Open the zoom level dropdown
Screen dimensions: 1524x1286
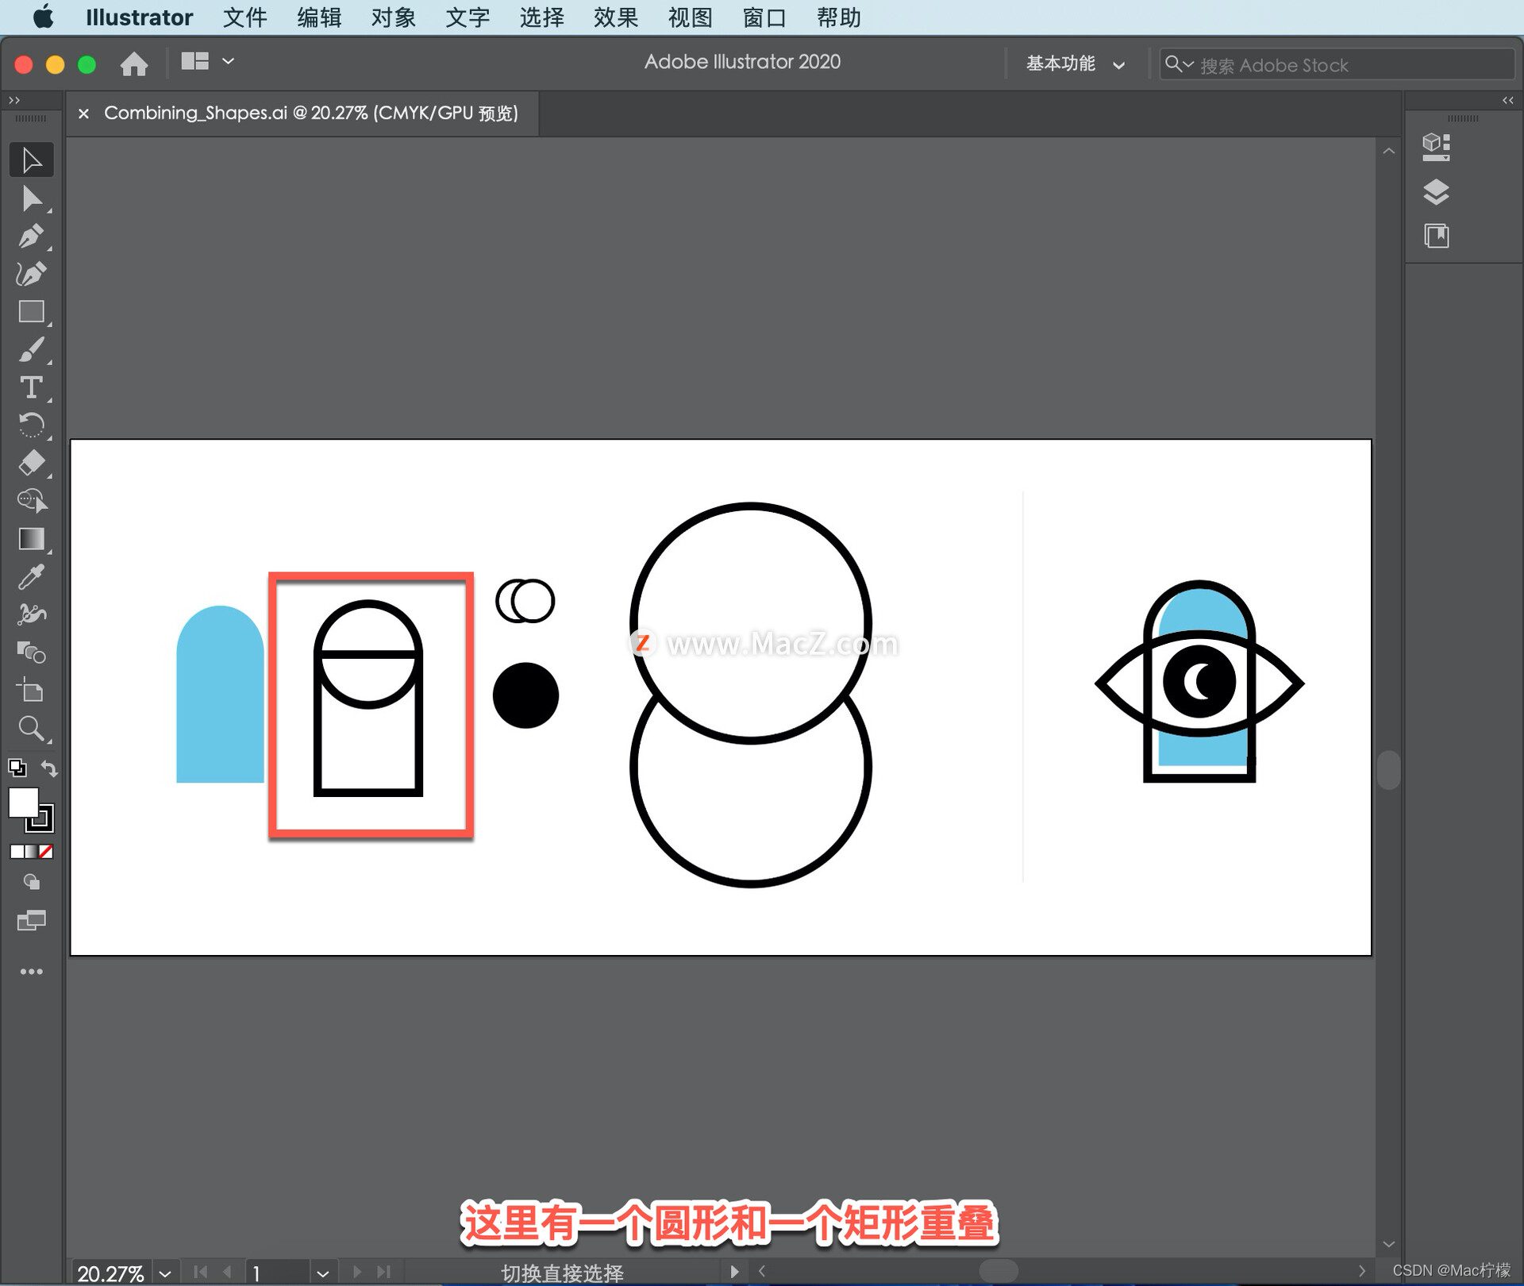click(164, 1273)
